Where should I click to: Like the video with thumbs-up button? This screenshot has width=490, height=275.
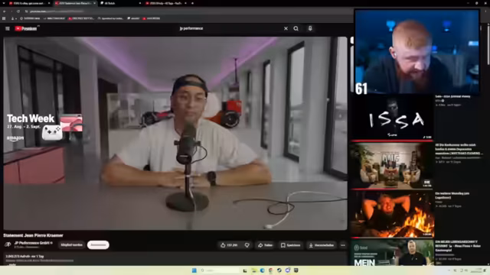coord(229,245)
